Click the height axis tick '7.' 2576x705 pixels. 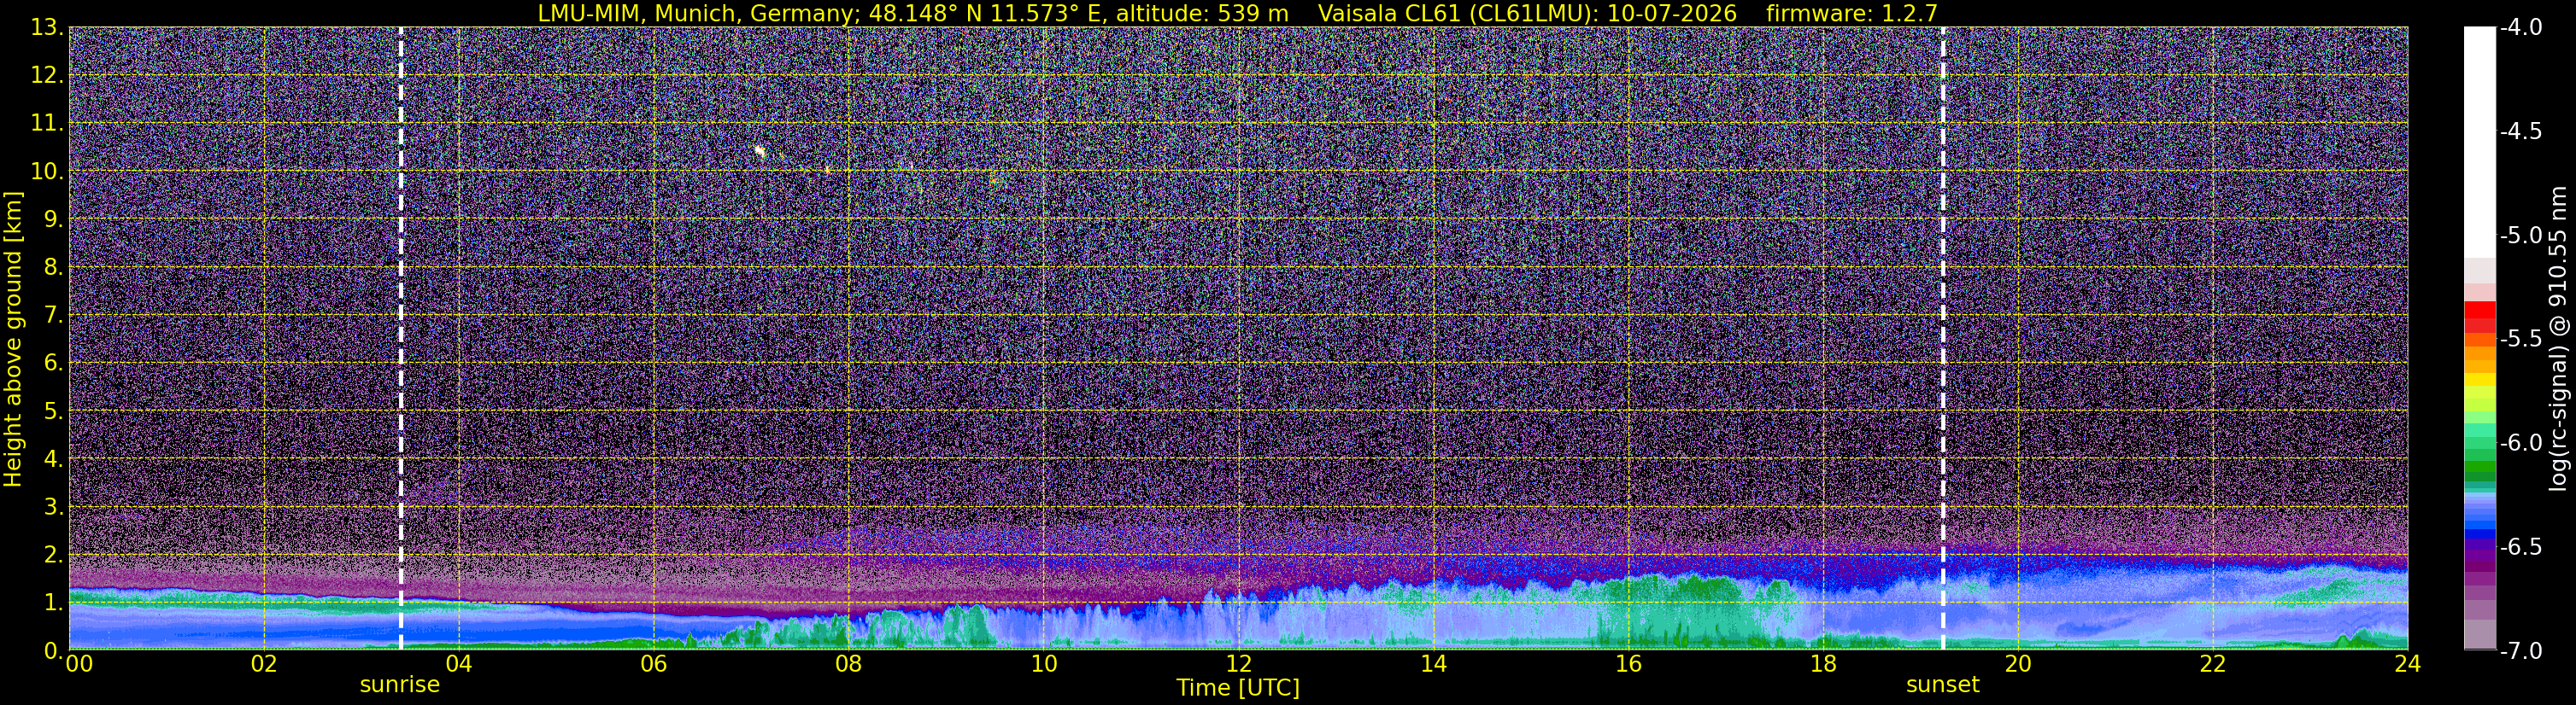coord(53,316)
